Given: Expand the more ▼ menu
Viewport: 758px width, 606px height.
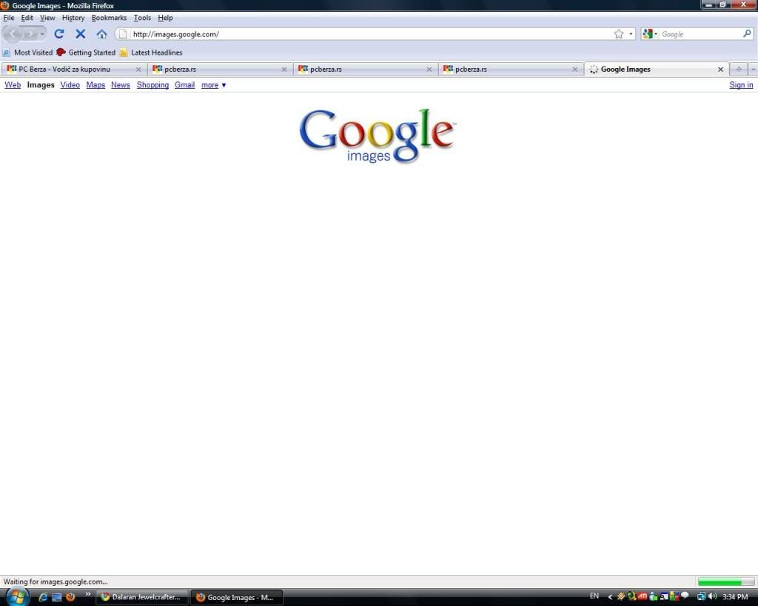Looking at the screenshot, I should tap(214, 85).
